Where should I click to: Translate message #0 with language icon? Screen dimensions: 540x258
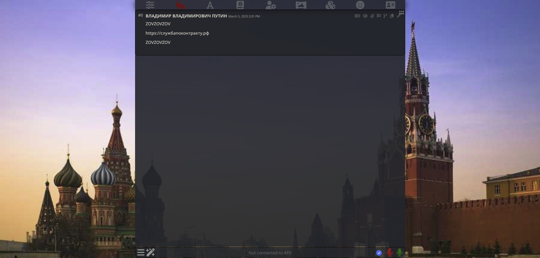click(x=357, y=16)
